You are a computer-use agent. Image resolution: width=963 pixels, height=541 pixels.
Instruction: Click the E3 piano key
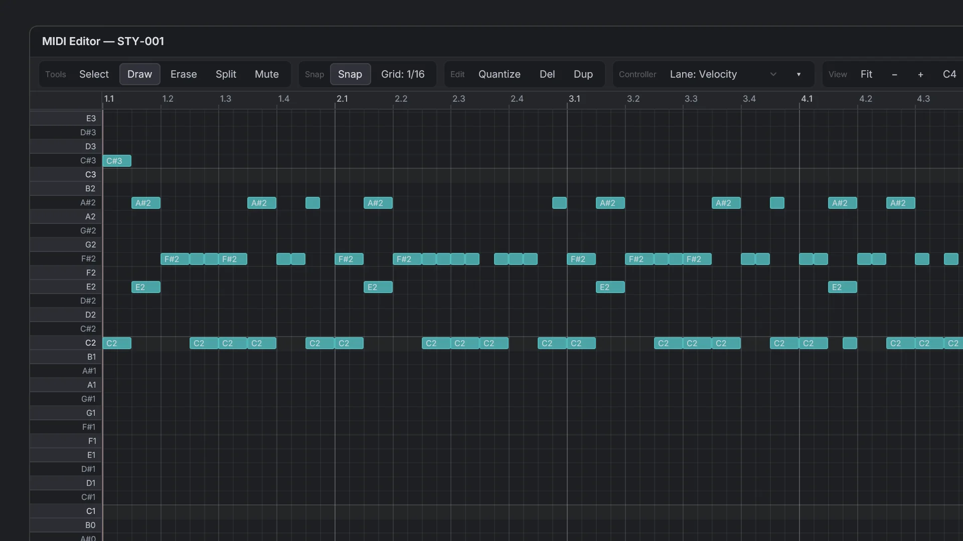(x=66, y=118)
